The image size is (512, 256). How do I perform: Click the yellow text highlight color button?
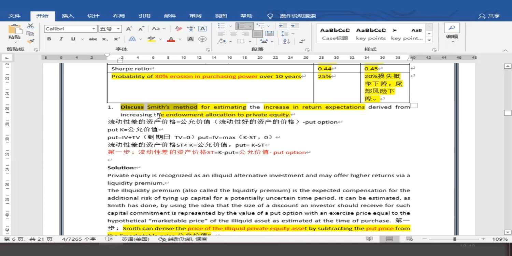151,39
